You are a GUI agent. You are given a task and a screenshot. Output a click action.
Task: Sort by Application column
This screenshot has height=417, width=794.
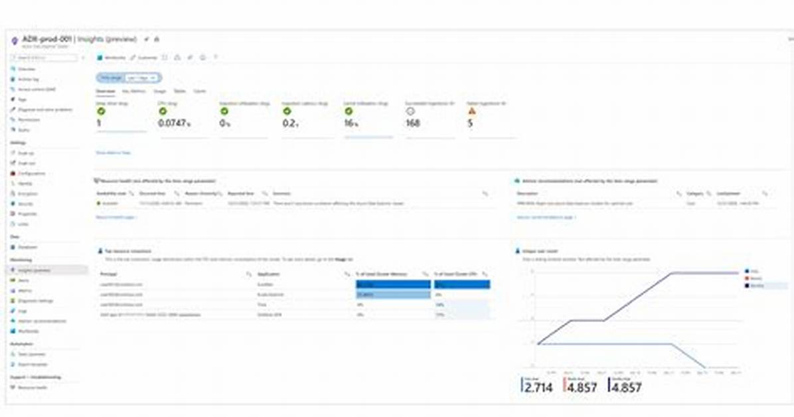tap(269, 274)
